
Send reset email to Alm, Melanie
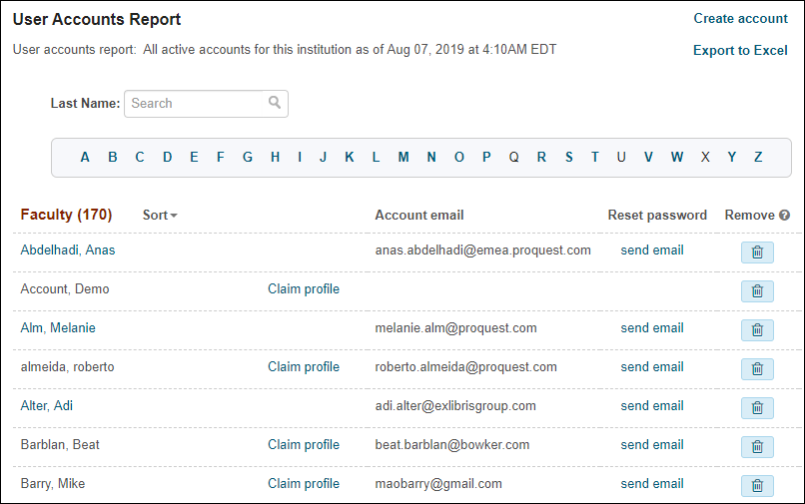(652, 328)
